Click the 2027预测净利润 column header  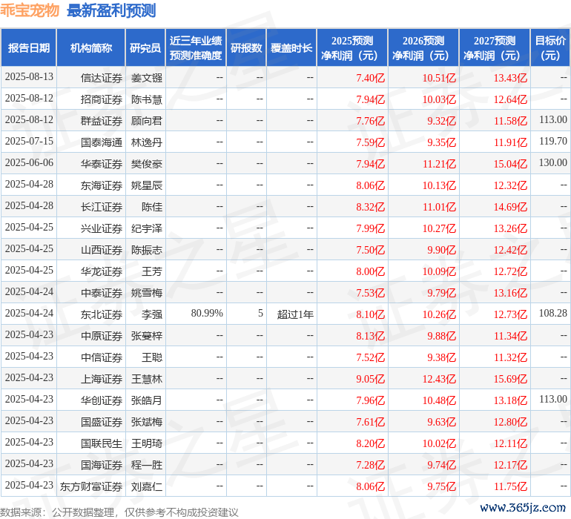coord(495,48)
